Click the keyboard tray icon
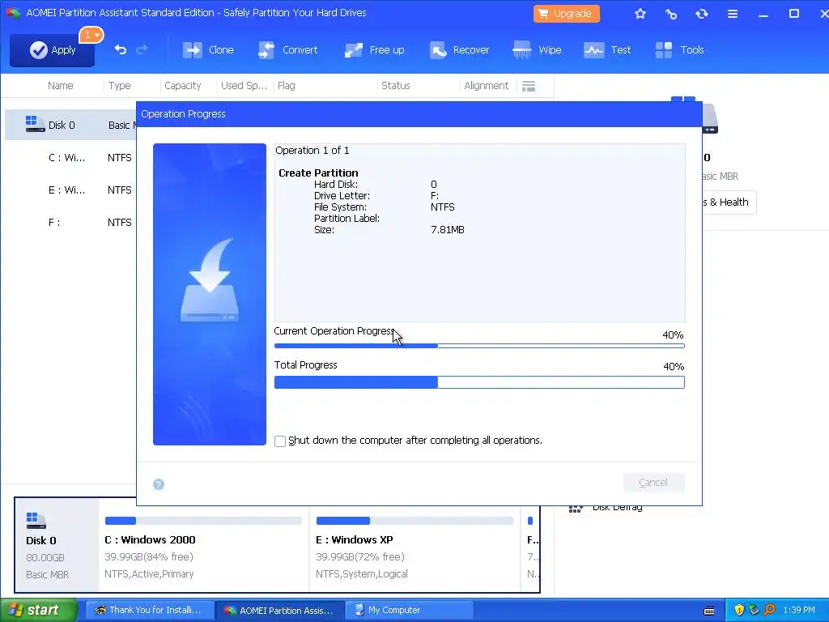This screenshot has width=829, height=622. [709, 611]
